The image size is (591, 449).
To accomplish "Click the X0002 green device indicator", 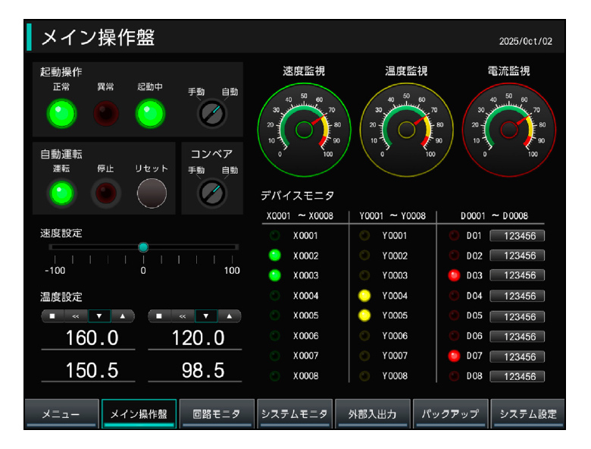I will (x=275, y=256).
